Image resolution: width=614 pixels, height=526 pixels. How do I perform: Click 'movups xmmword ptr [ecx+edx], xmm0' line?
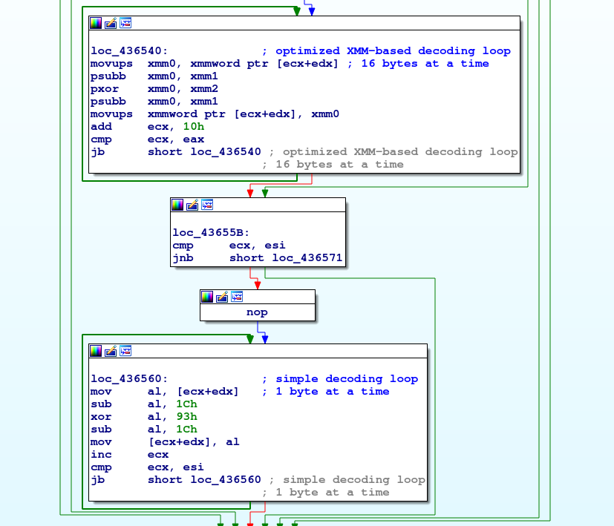pyautogui.click(x=215, y=114)
